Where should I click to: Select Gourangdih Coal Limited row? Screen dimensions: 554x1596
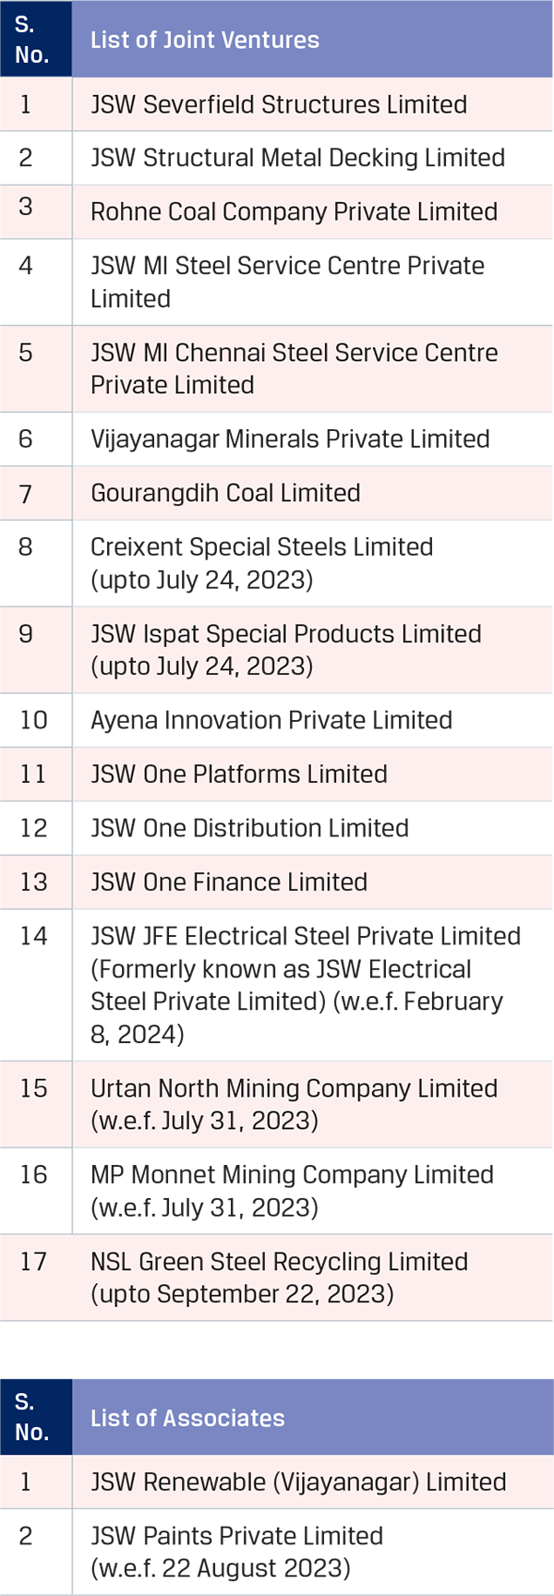point(225,493)
